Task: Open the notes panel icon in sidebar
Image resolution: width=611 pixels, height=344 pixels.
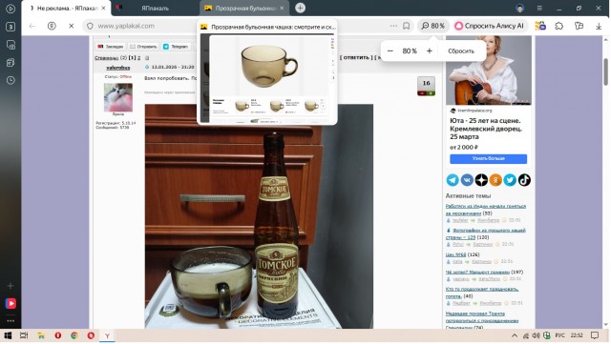Action: 11,62
